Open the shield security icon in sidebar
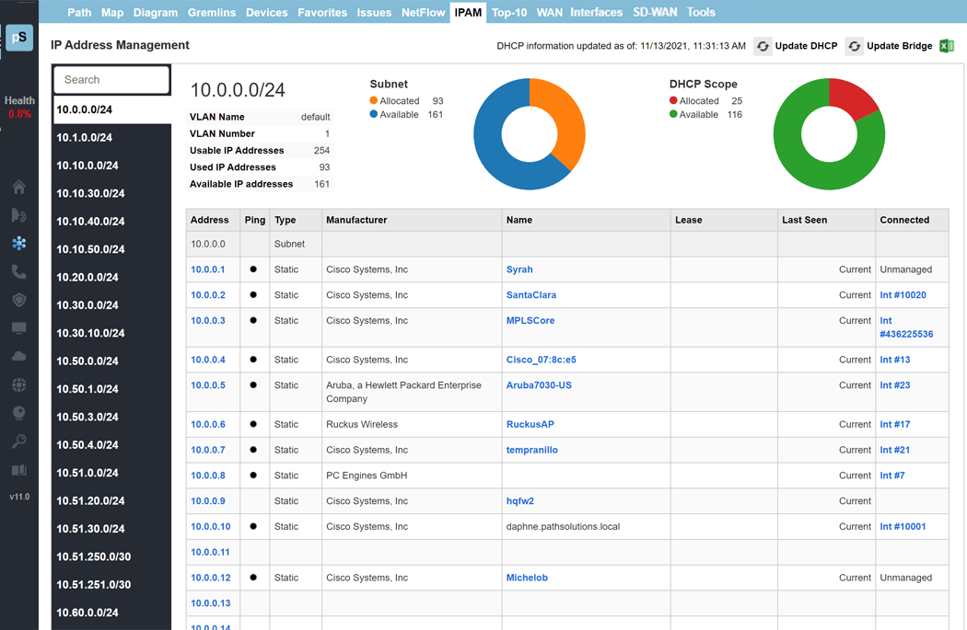This screenshot has height=630, width=967. click(x=18, y=300)
